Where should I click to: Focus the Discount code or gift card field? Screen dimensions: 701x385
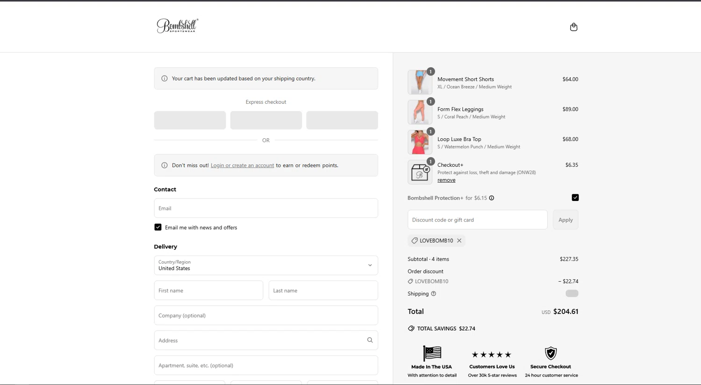(477, 220)
